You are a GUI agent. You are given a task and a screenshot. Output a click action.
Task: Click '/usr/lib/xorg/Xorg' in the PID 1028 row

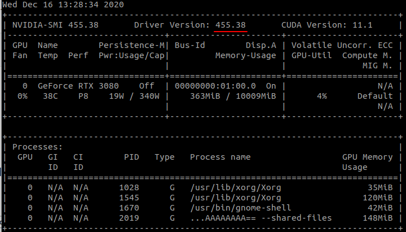point(236,187)
